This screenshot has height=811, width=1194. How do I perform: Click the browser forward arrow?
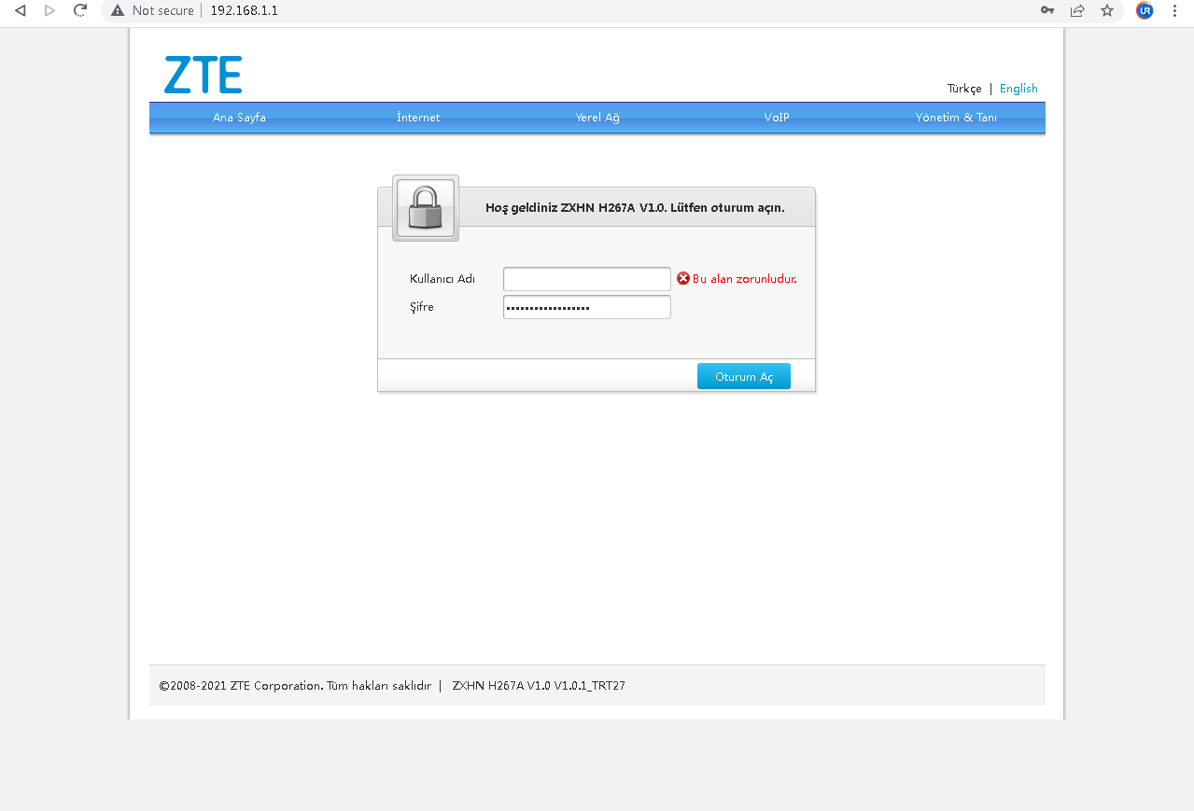click(x=50, y=10)
